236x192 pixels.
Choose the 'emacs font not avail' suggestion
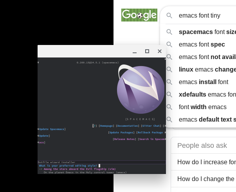click(201, 57)
